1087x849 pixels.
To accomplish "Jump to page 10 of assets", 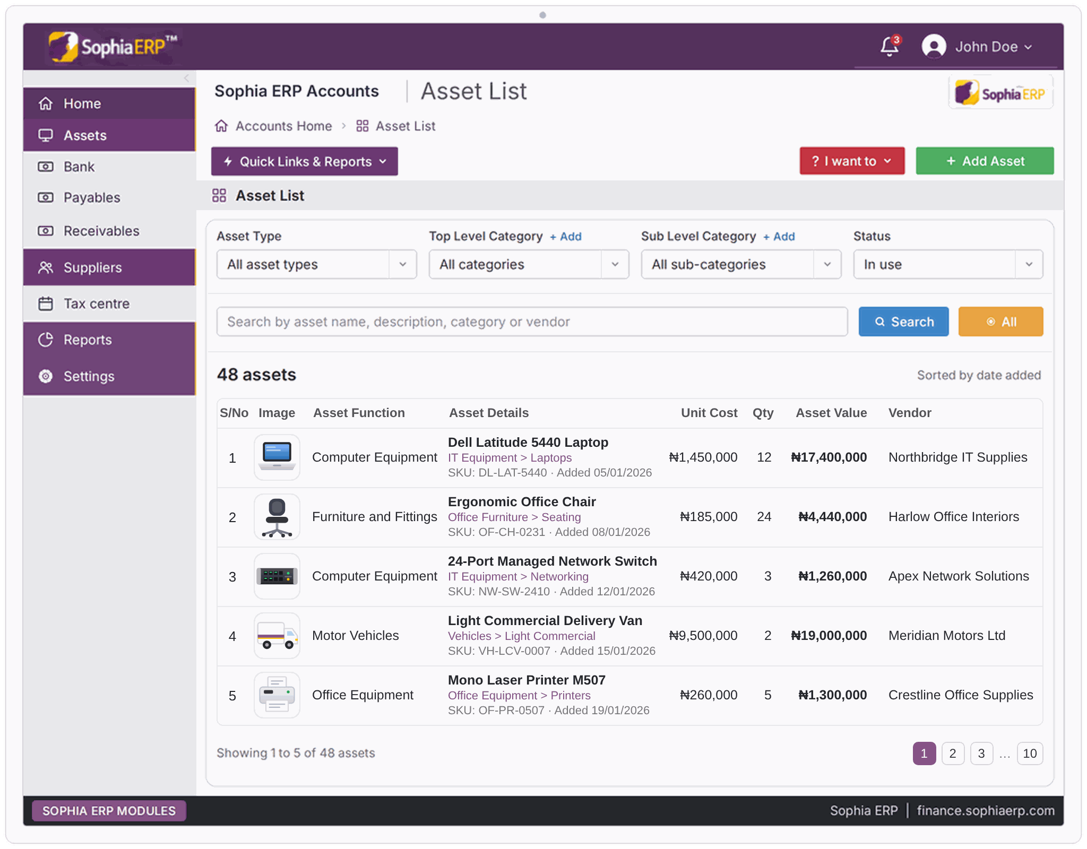I will point(1030,753).
